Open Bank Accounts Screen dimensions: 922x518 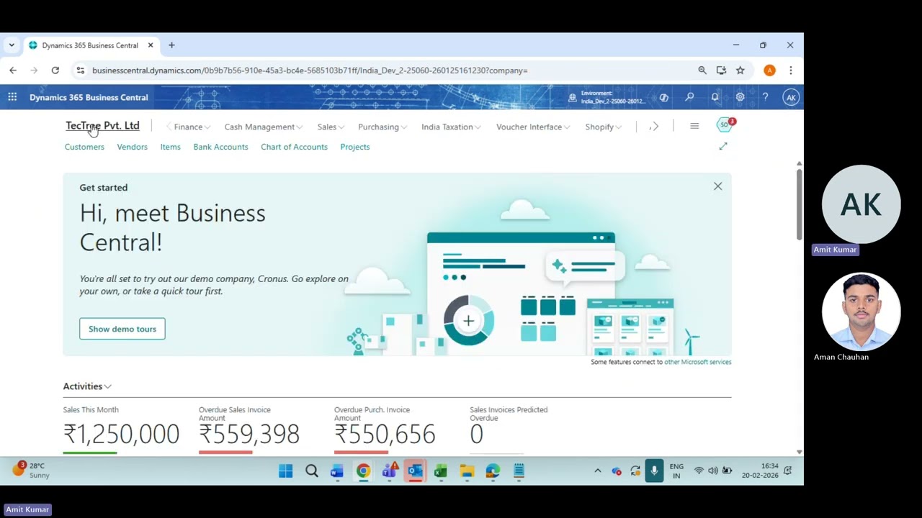pos(220,147)
